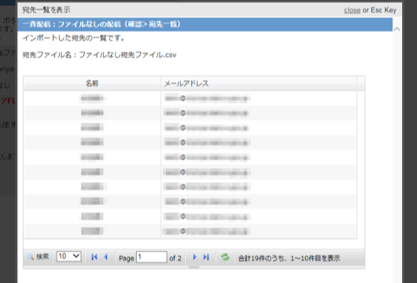This screenshot has height=283, width=417.
Task: Click the Page number input field
Action: 152,257
